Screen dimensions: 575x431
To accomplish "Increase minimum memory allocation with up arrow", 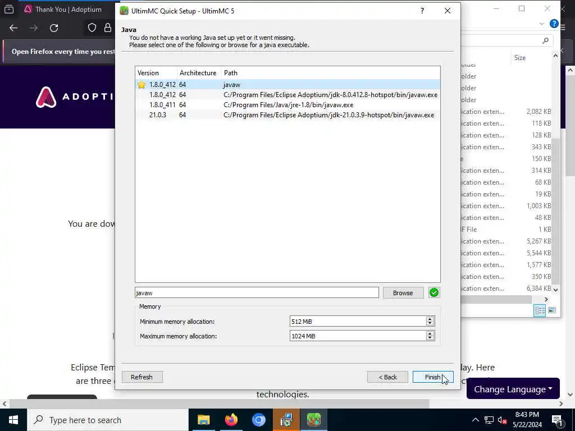I will tap(430, 319).
